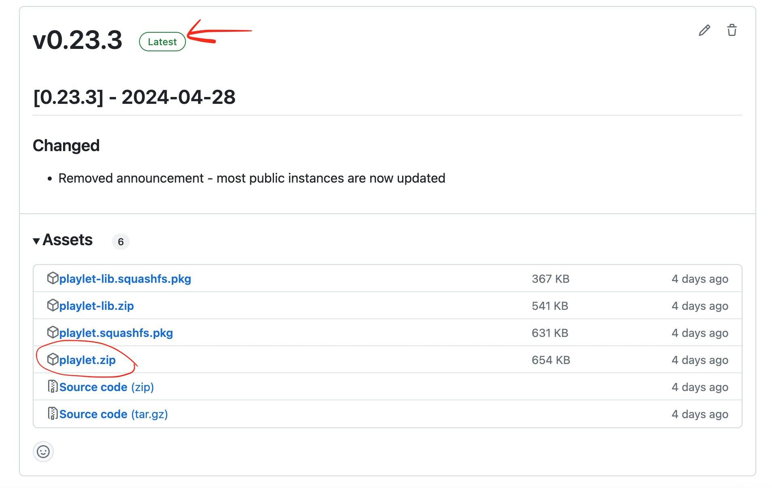Viewport: 772px width, 488px height.
Task: Download Source code (zip) archive
Action: click(106, 387)
